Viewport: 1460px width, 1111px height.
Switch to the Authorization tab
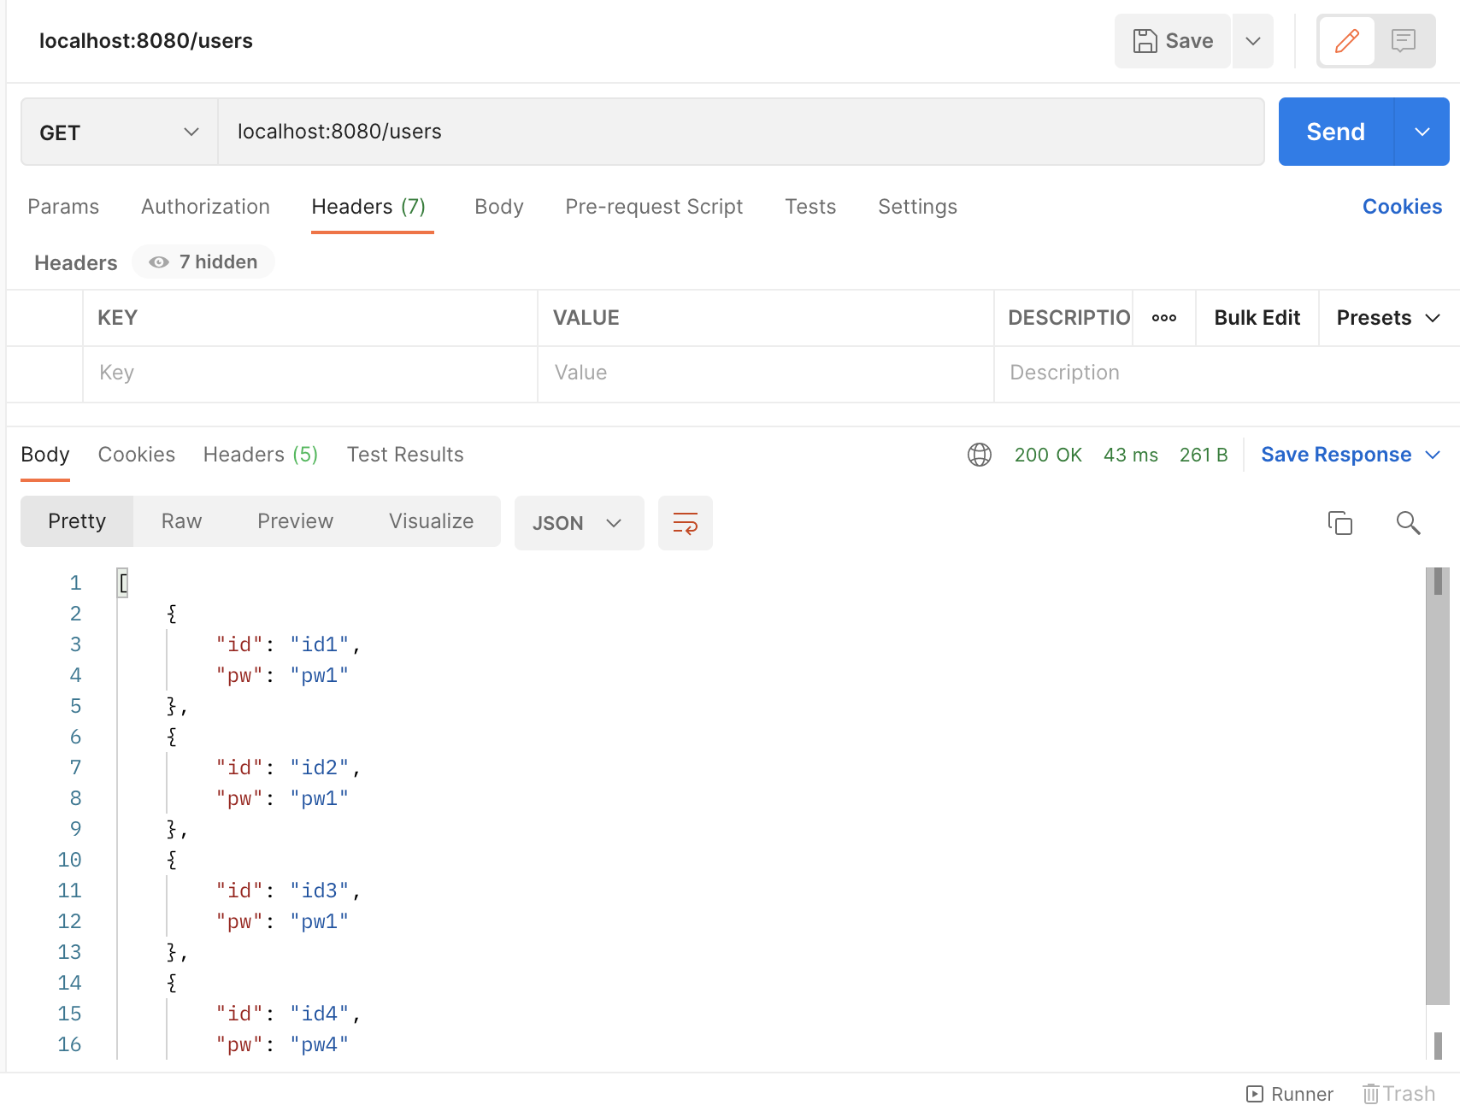[x=205, y=207]
